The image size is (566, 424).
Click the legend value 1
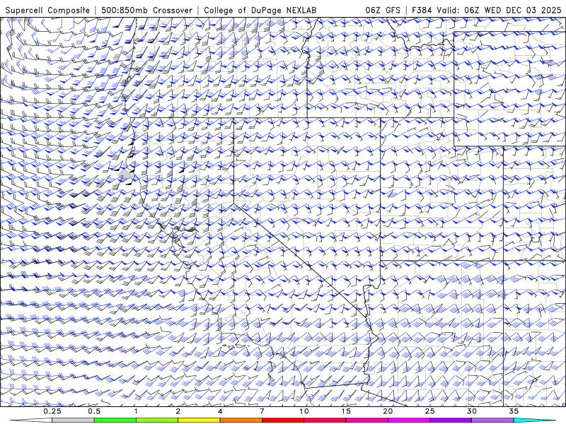click(136, 411)
